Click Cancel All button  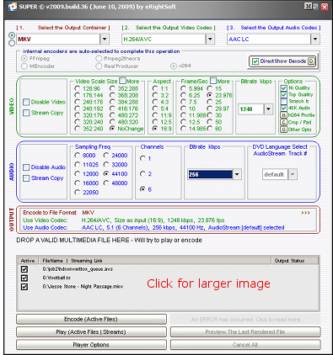(x=245, y=345)
